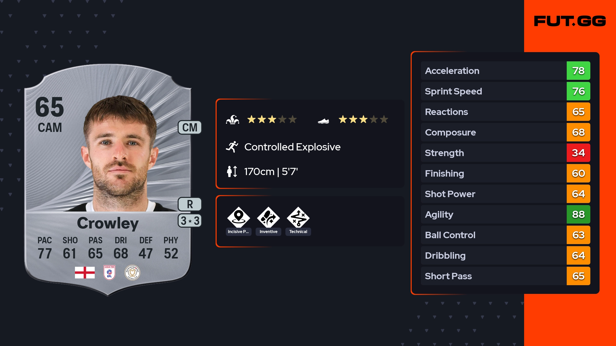This screenshot has width=616, height=346.
Task: Click the Technical playstyle diamond icon
Action: click(x=298, y=217)
